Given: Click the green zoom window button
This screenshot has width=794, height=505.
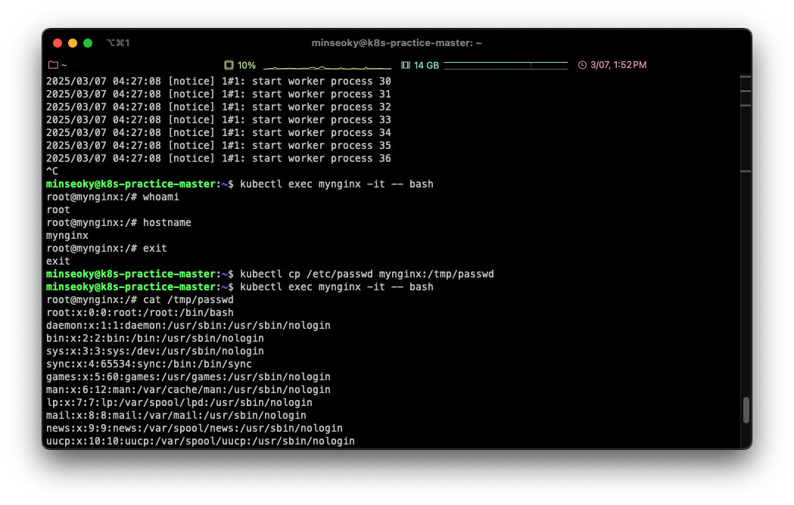Looking at the screenshot, I should point(88,43).
